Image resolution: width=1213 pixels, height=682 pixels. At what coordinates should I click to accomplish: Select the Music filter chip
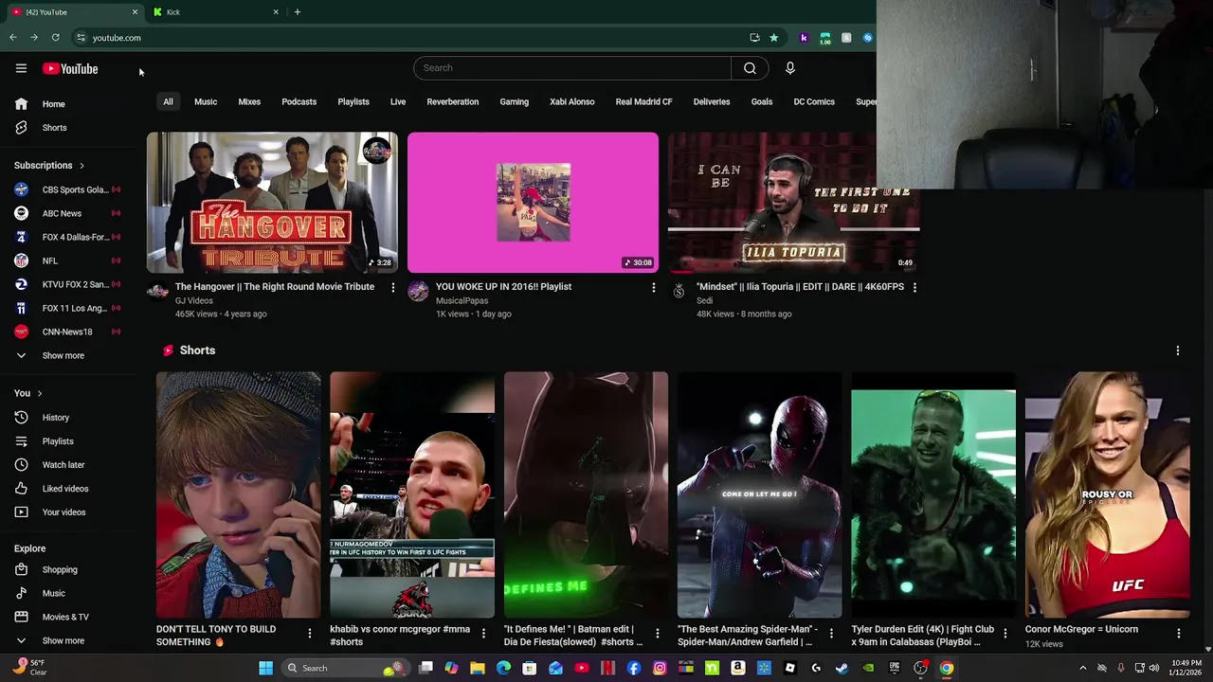[206, 101]
